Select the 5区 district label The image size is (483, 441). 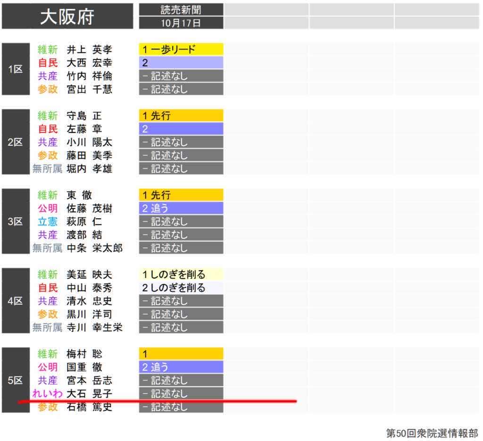click(15, 380)
